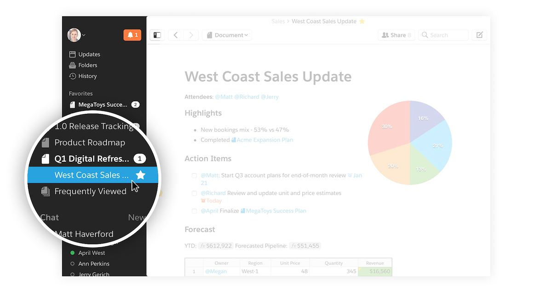This screenshot has width=552, height=290.
Task: Click the star on West Coast Sales
Action: [x=141, y=175]
